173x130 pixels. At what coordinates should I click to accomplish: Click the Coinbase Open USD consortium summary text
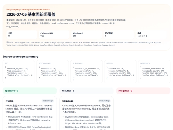click(x=86, y=109)
